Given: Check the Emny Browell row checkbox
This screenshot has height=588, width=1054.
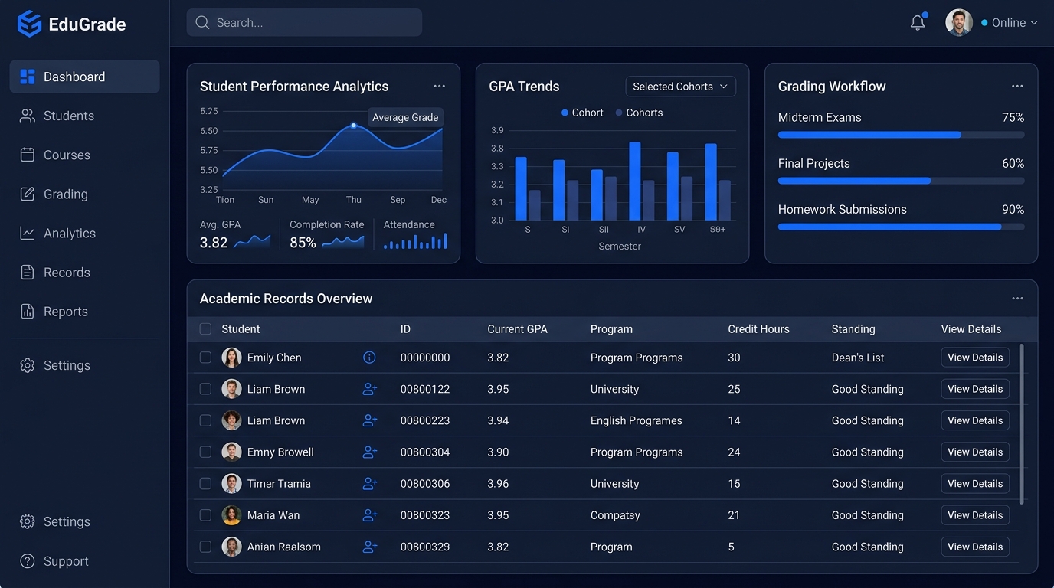Looking at the screenshot, I should pyautogui.click(x=205, y=452).
